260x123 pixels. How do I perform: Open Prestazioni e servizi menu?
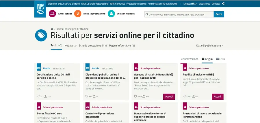[x=136, y=4]
